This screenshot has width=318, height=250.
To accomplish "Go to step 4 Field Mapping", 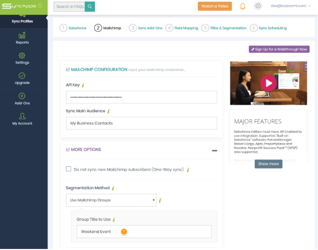I will click(182, 28).
